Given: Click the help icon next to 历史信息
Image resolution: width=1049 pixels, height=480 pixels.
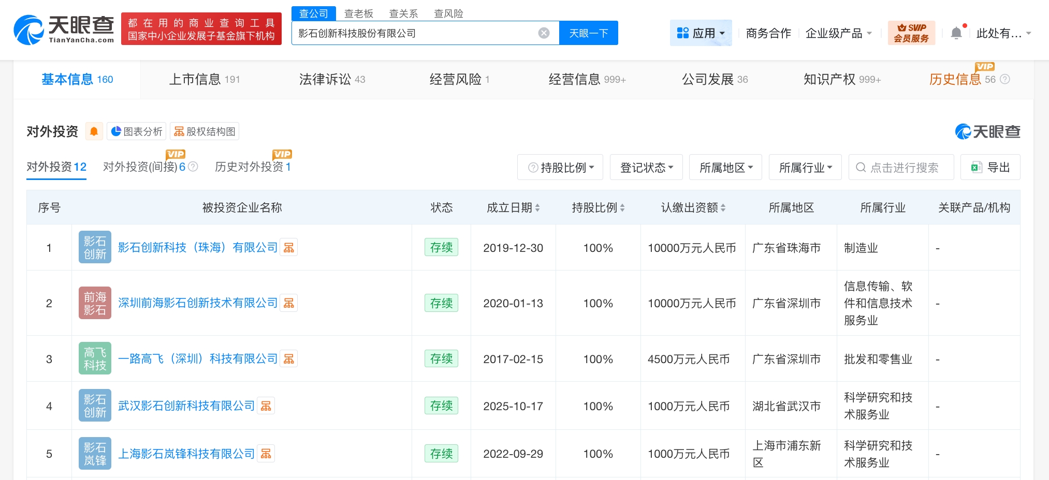Looking at the screenshot, I should tap(1005, 79).
